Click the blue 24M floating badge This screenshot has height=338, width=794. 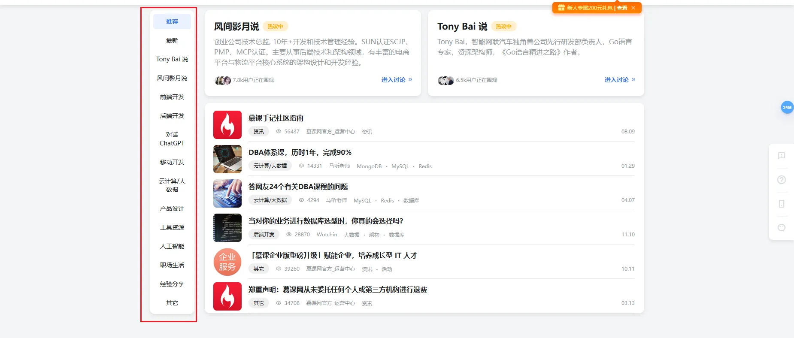(x=787, y=107)
